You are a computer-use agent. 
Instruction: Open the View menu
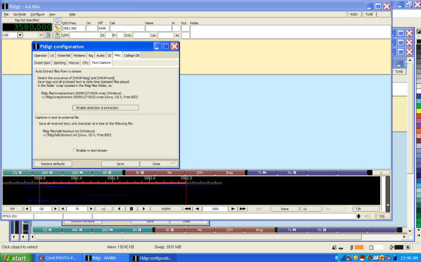[x=52, y=14]
